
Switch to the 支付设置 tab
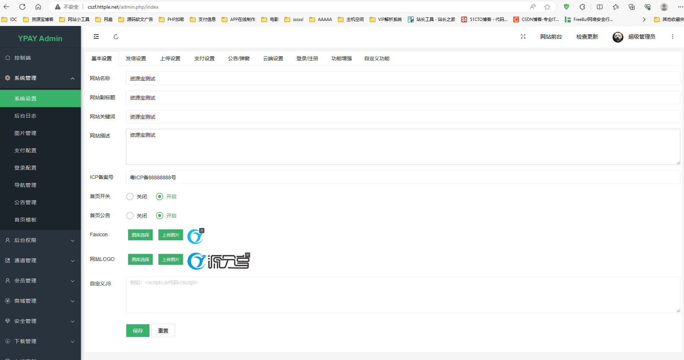204,58
